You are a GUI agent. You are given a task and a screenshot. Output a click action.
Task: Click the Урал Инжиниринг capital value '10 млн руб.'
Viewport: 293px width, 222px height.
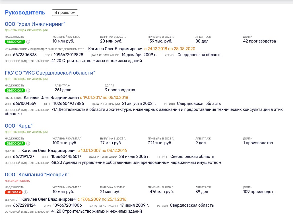pos(63,41)
